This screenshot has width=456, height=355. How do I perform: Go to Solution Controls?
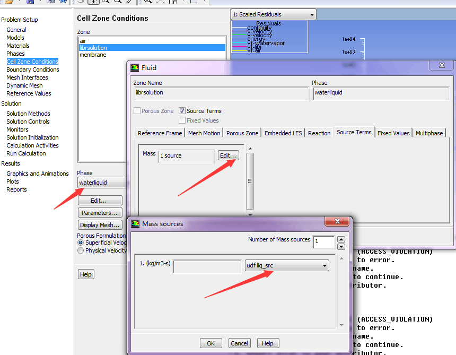pos(28,122)
